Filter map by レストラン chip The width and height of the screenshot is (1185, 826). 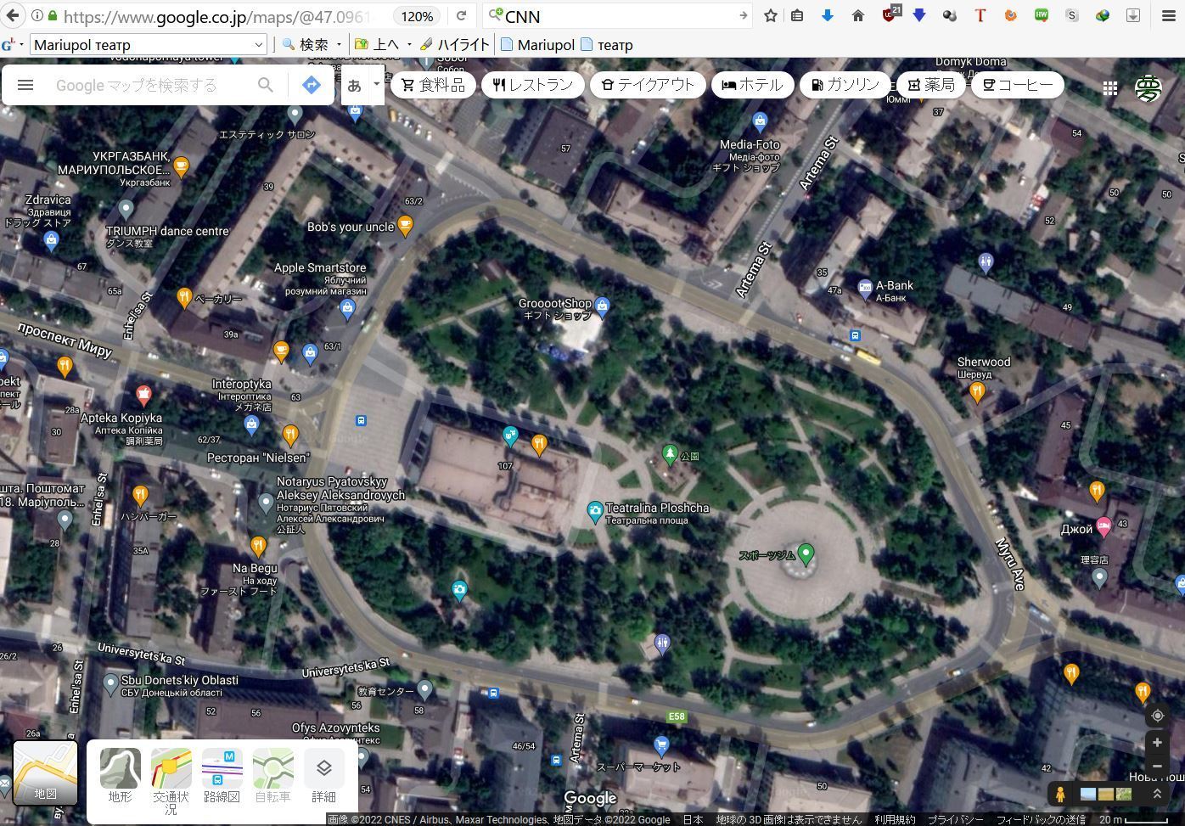point(533,85)
